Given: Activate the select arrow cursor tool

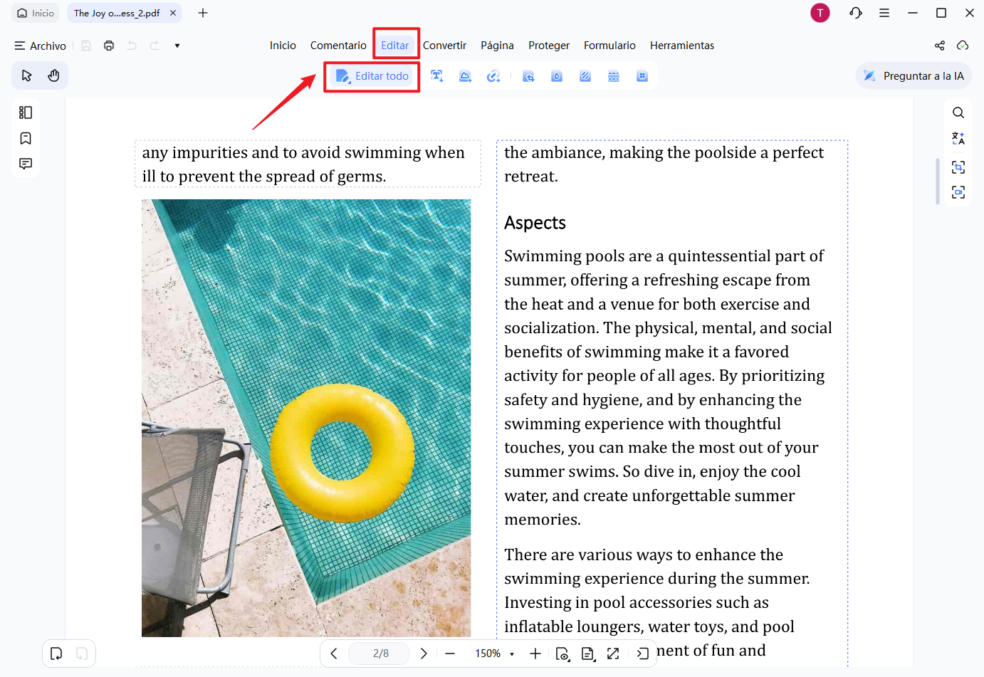Looking at the screenshot, I should [26, 75].
